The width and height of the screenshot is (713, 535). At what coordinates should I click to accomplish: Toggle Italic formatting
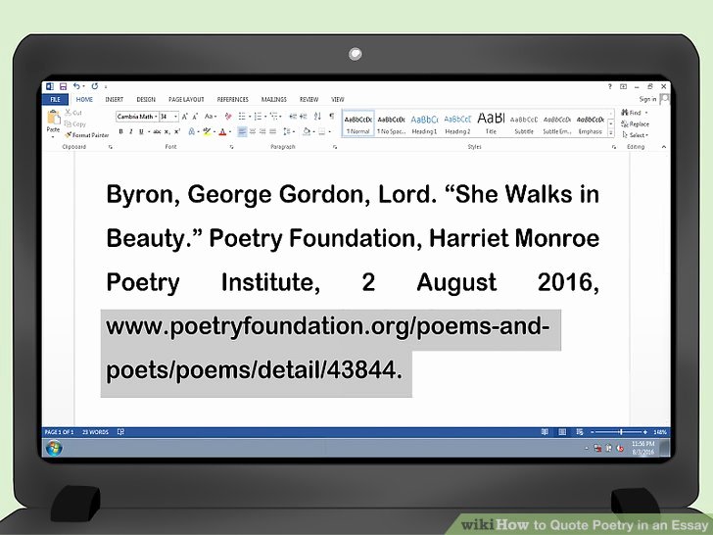point(131,131)
